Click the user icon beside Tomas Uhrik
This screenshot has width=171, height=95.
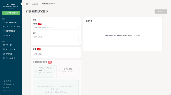4,84
